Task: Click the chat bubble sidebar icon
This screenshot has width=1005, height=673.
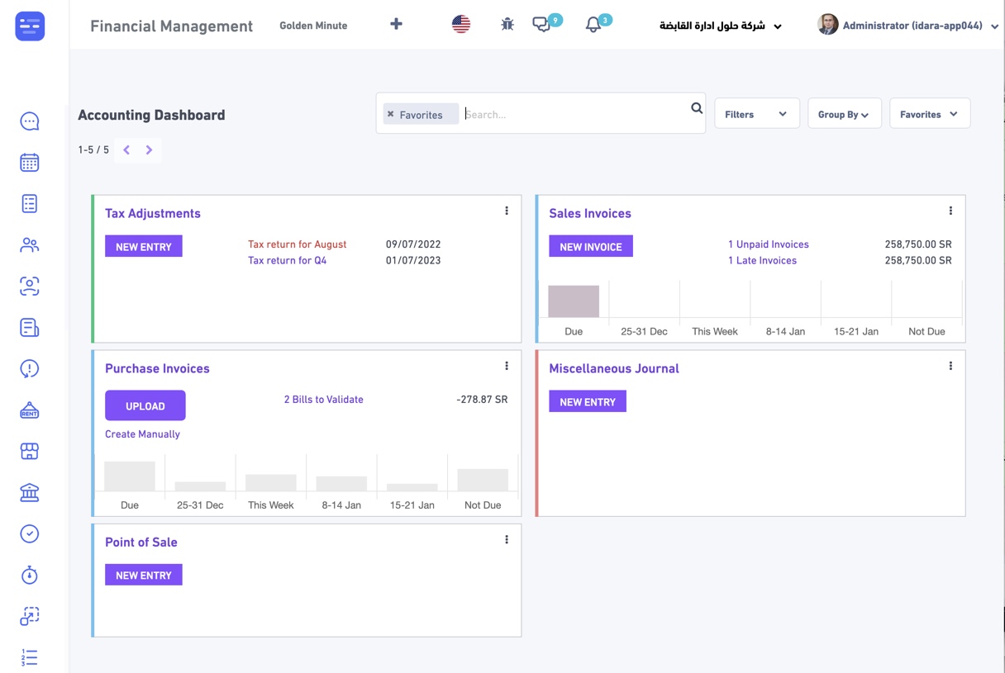Action: click(x=30, y=121)
